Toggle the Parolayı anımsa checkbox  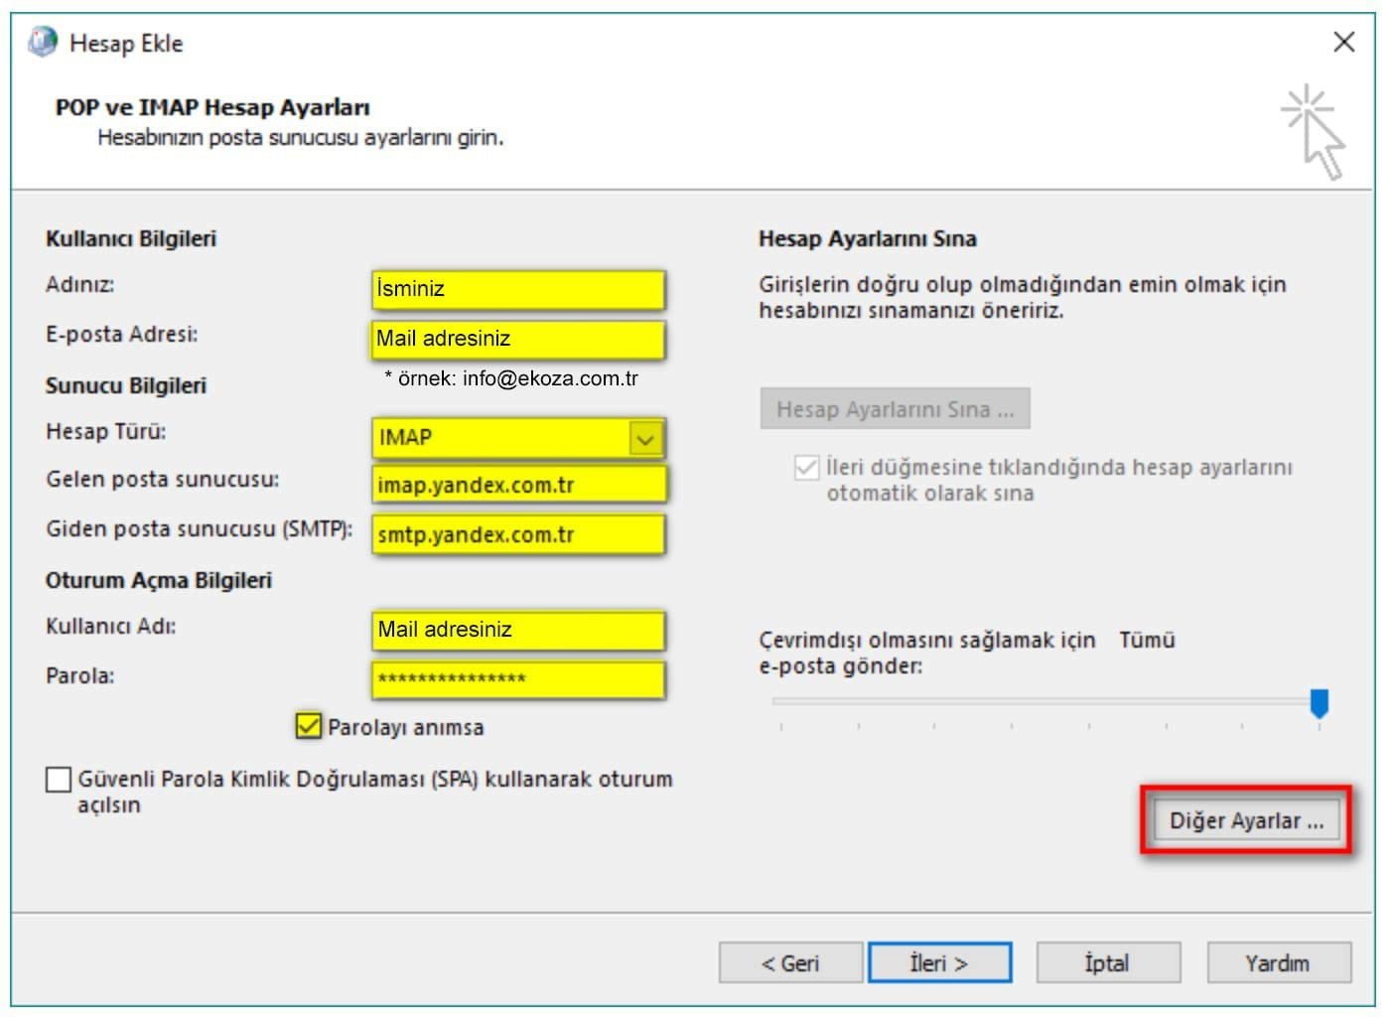(308, 726)
